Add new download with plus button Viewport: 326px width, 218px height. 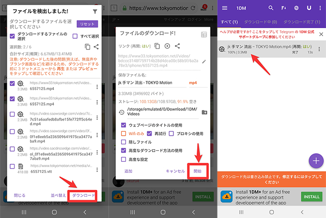coord(316,161)
